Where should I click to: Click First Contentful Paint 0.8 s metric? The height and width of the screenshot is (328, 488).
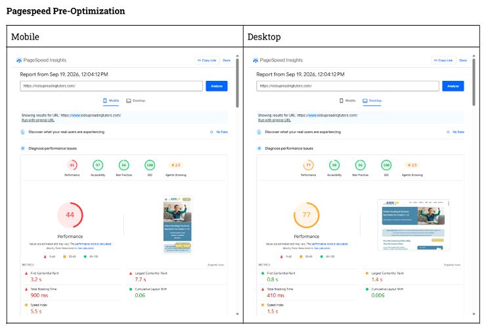pos(309,276)
